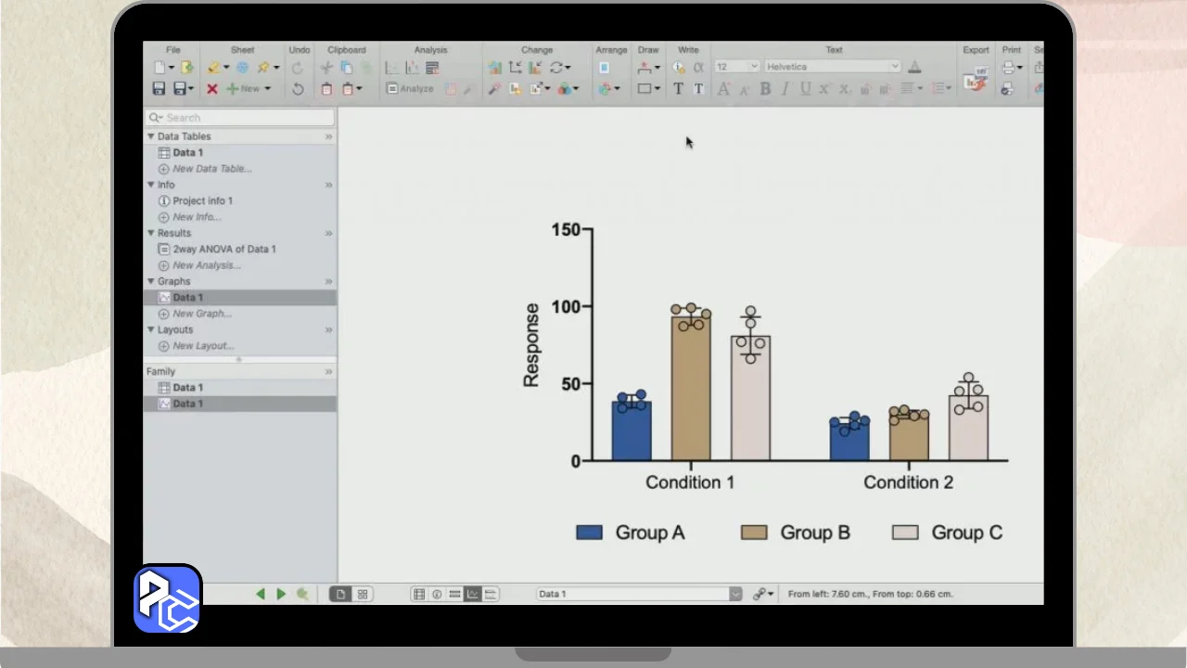
Task: Click the Group B legend color box
Action: (x=754, y=533)
